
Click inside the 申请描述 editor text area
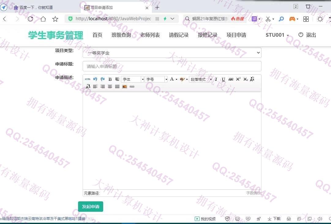tap(172, 140)
